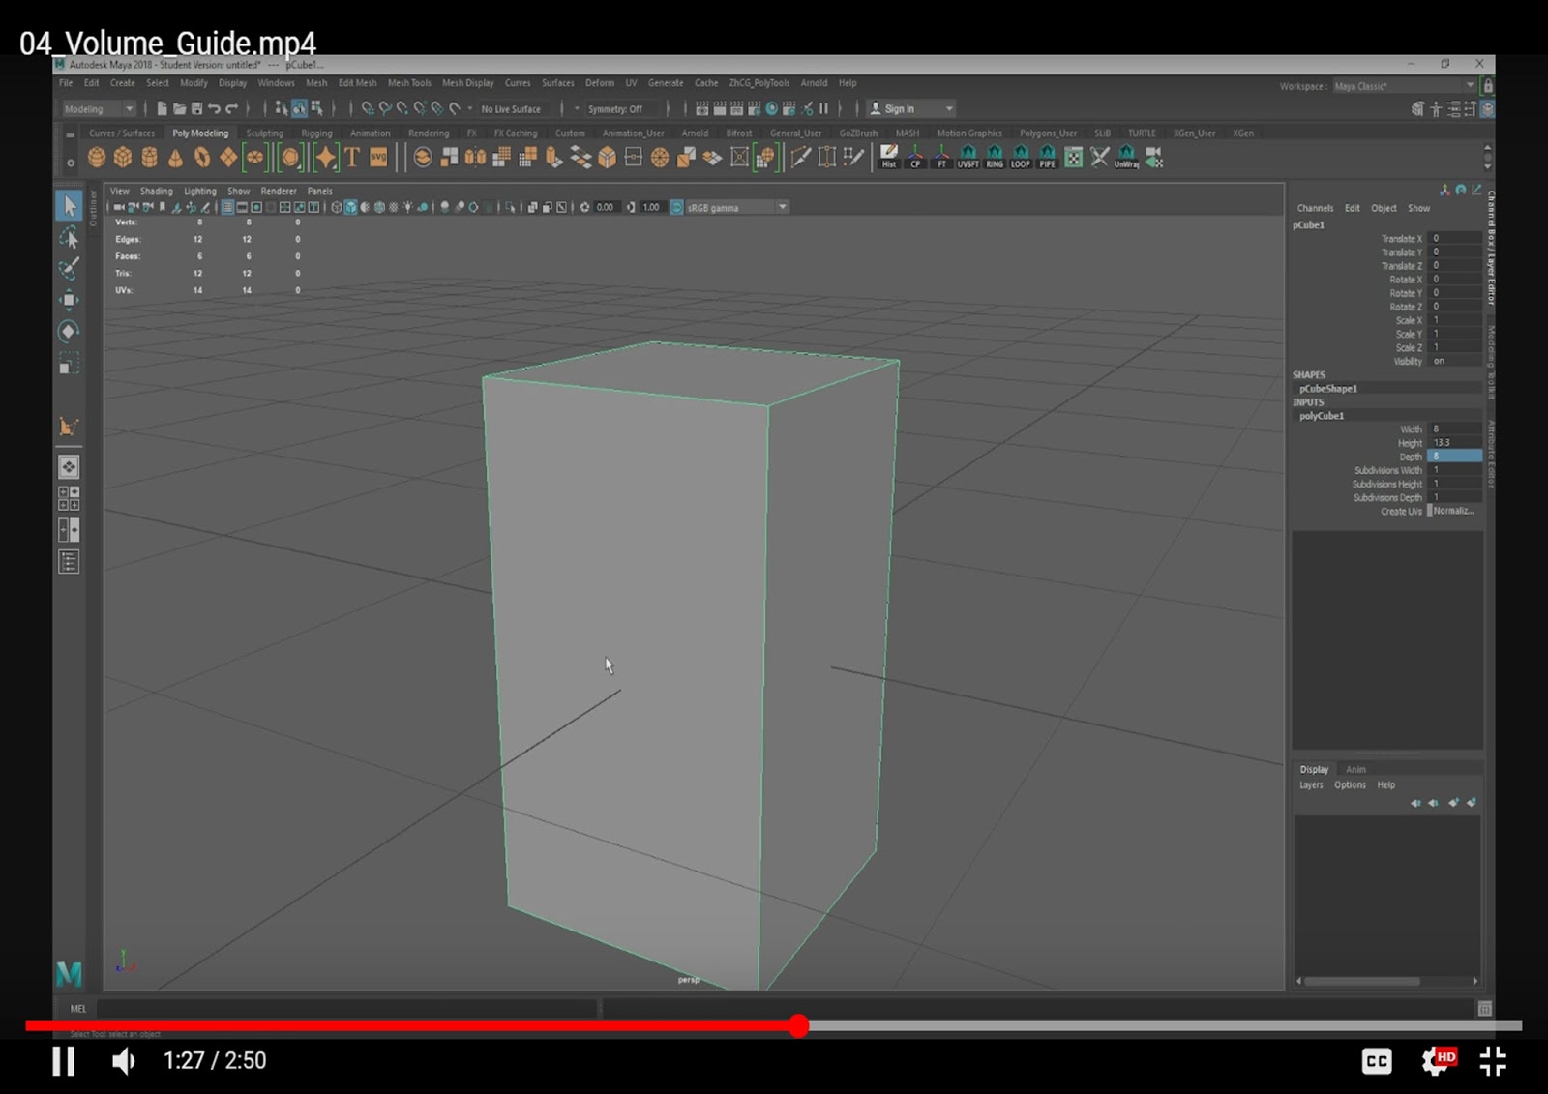Click the Sign In button
The height and width of the screenshot is (1094, 1548).
(900, 108)
